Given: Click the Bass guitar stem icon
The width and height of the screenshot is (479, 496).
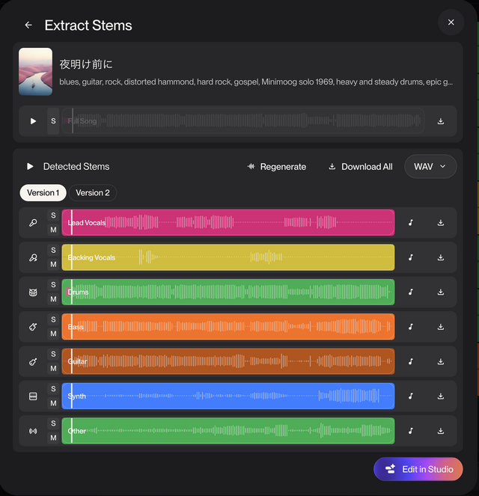Looking at the screenshot, I should point(33,327).
